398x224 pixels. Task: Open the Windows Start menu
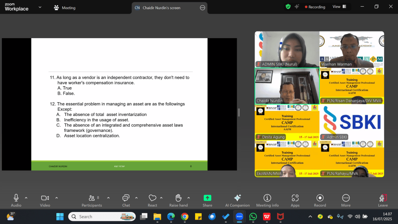[x=60, y=217]
